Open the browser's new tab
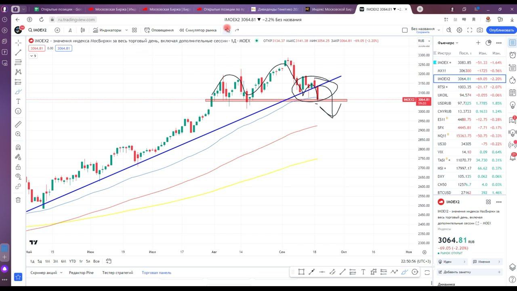This screenshot has height=291, width=517. 420,9
